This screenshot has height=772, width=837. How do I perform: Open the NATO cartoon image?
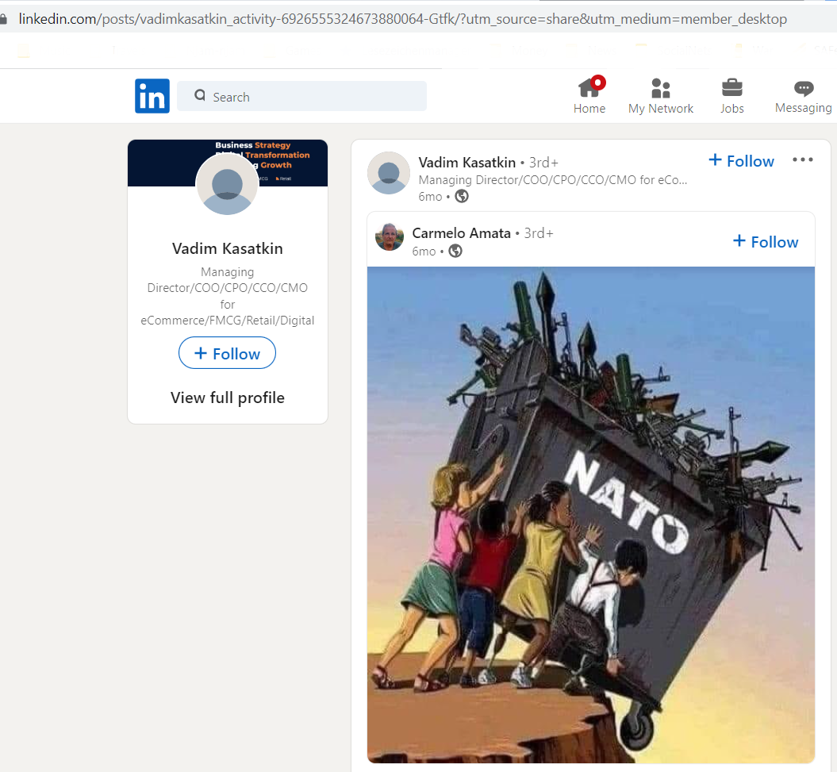click(x=591, y=515)
